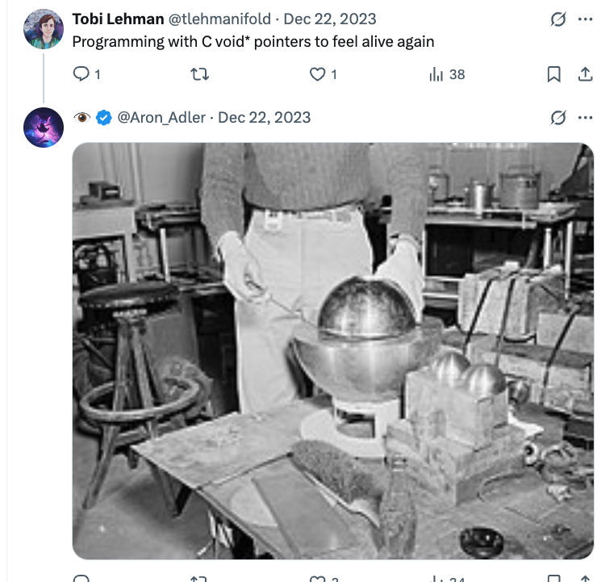Like Tobi Lehman's tweet with the heart
Image resolution: width=601 pixels, height=582 pixels.
coord(318,74)
